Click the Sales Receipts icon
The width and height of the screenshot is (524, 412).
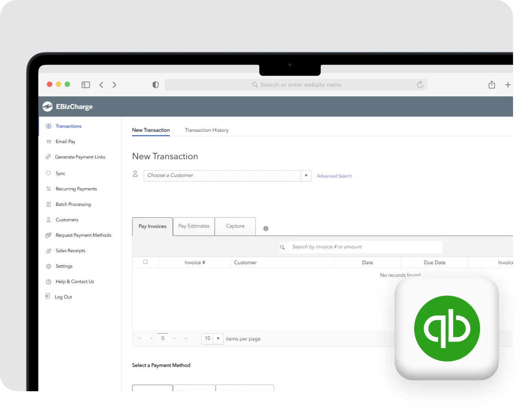[x=49, y=251]
